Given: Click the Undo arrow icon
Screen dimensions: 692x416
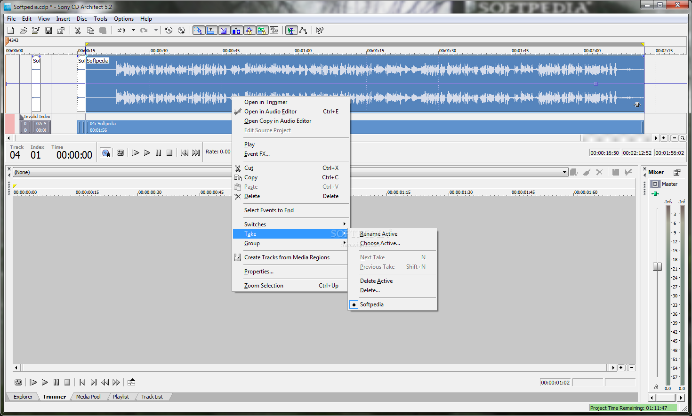Looking at the screenshot, I should (x=121, y=31).
